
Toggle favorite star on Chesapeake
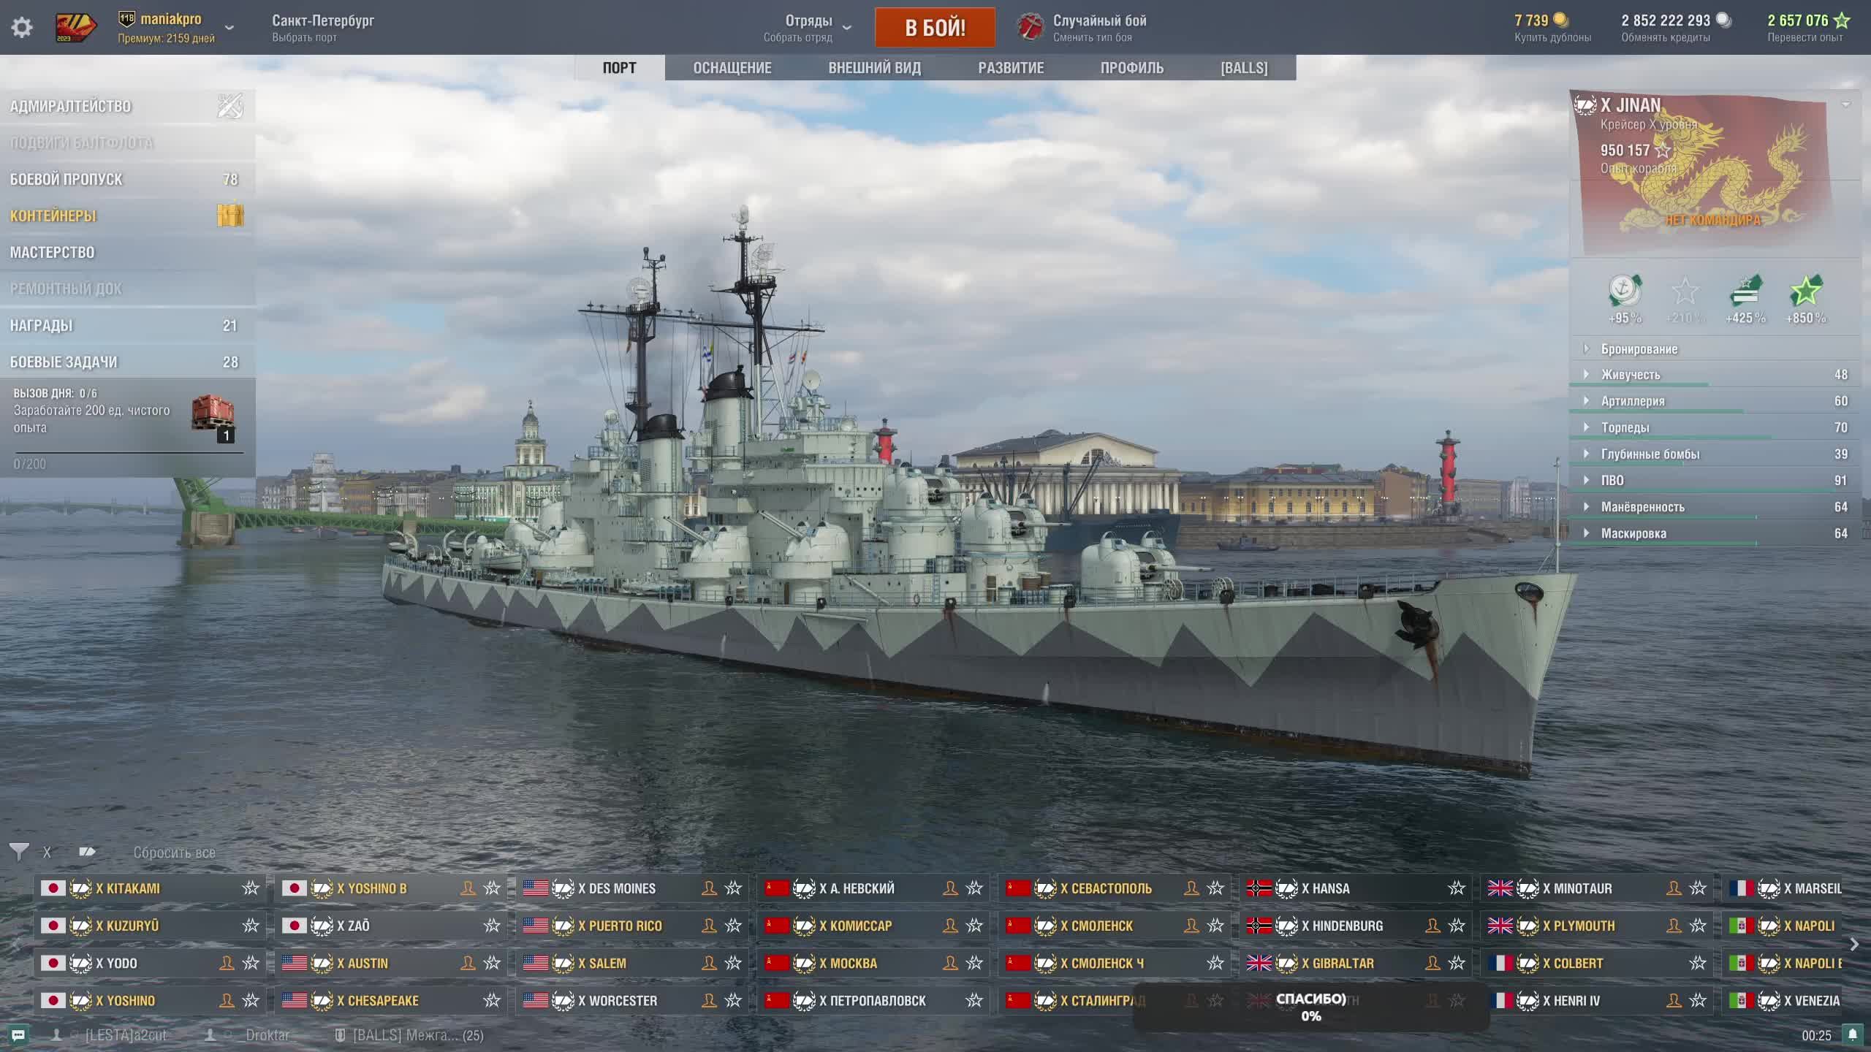click(492, 1000)
